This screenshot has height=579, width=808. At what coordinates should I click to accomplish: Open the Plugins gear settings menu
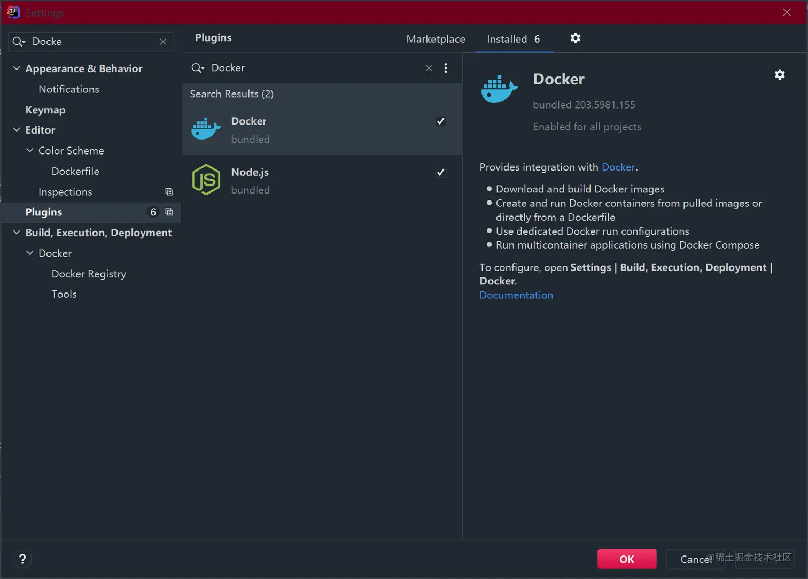point(575,38)
